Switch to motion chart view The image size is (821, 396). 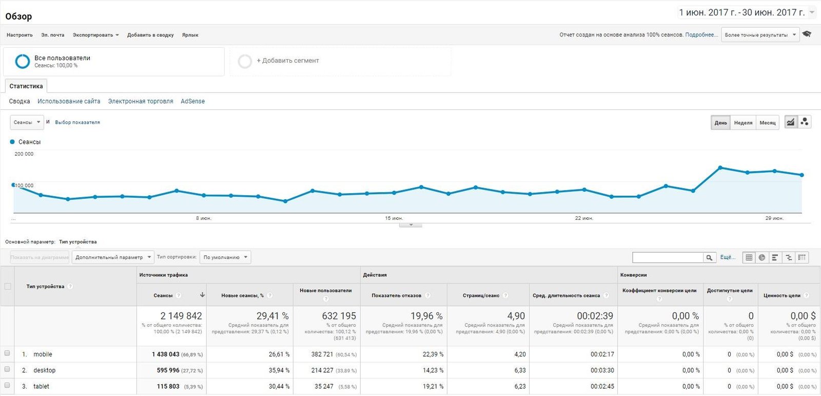[x=805, y=122]
